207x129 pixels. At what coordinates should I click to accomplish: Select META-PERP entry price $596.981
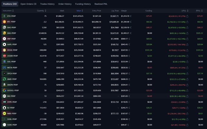pyautogui.click(x=97, y=68)
